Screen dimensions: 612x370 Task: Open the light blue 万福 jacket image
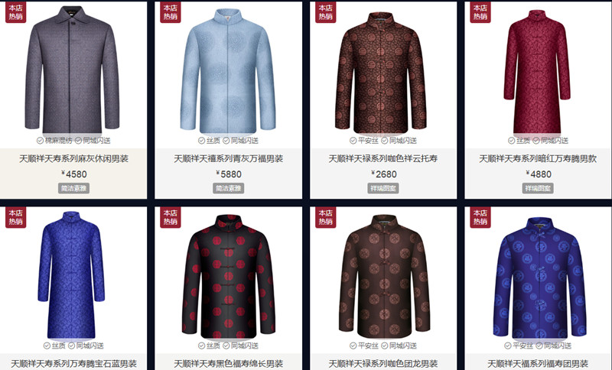point(228,71)
